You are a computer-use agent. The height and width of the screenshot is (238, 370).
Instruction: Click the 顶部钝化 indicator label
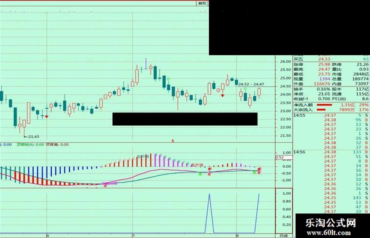(x=30, y=145)
